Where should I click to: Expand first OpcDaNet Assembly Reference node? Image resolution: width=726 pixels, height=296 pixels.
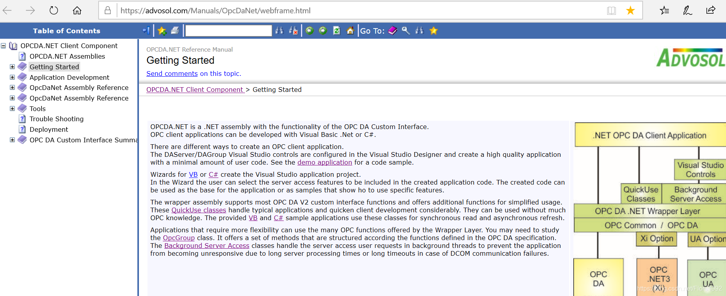(x=12, y=88)
